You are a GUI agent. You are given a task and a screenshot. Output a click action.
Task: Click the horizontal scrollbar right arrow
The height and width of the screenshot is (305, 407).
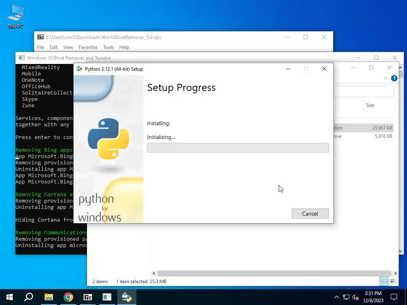point(395,273)
